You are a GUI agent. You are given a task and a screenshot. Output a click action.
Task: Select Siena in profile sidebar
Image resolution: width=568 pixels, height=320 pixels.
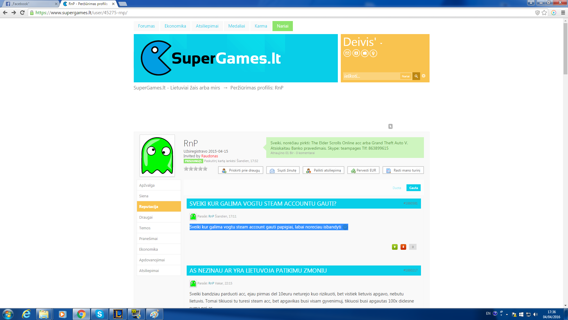(x=159, y=196)
